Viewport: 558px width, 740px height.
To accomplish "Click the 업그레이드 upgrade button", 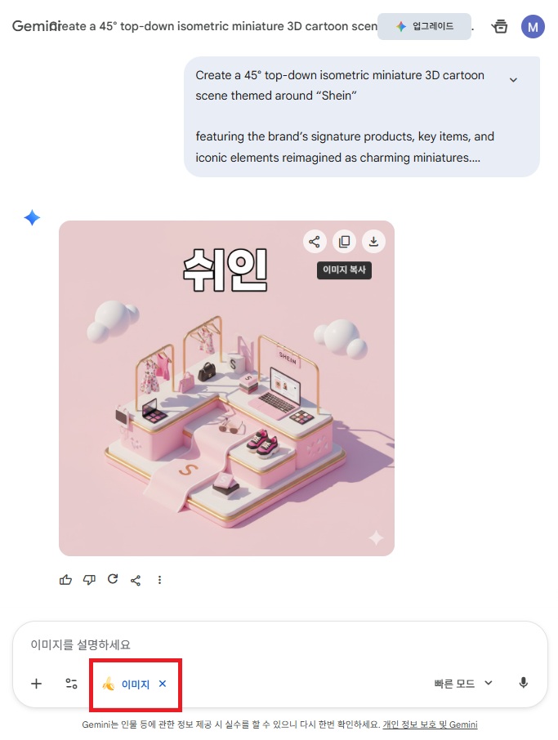I will coord(424,26).
